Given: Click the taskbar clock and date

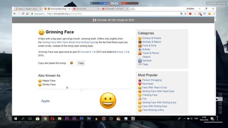Looking at the screenshot, I should (204, 118).
